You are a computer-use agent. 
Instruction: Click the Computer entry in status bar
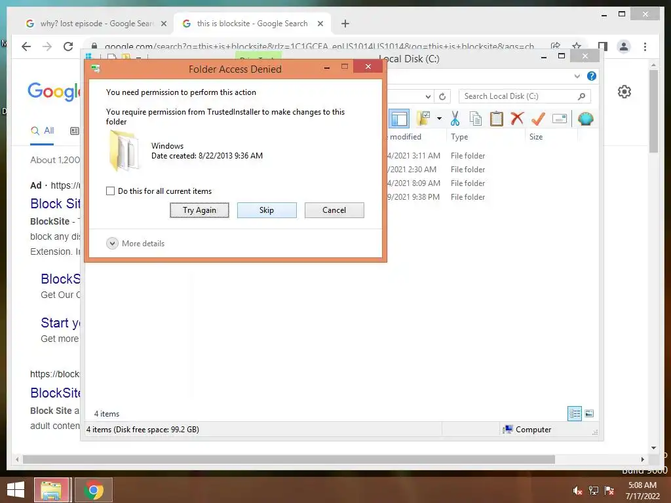point(527,430)
